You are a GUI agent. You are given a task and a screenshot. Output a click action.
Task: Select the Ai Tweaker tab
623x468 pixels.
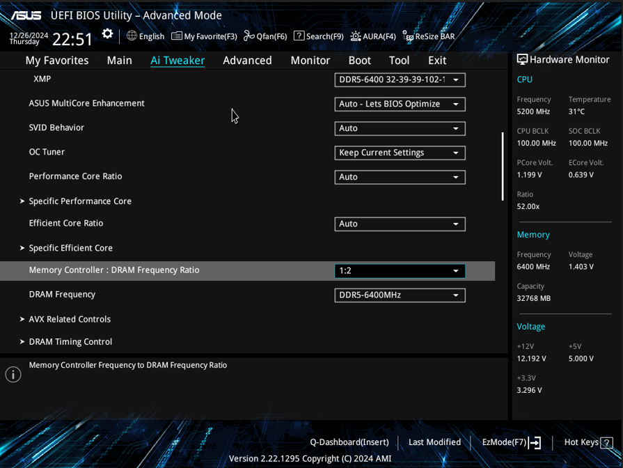tap(178, 61)
